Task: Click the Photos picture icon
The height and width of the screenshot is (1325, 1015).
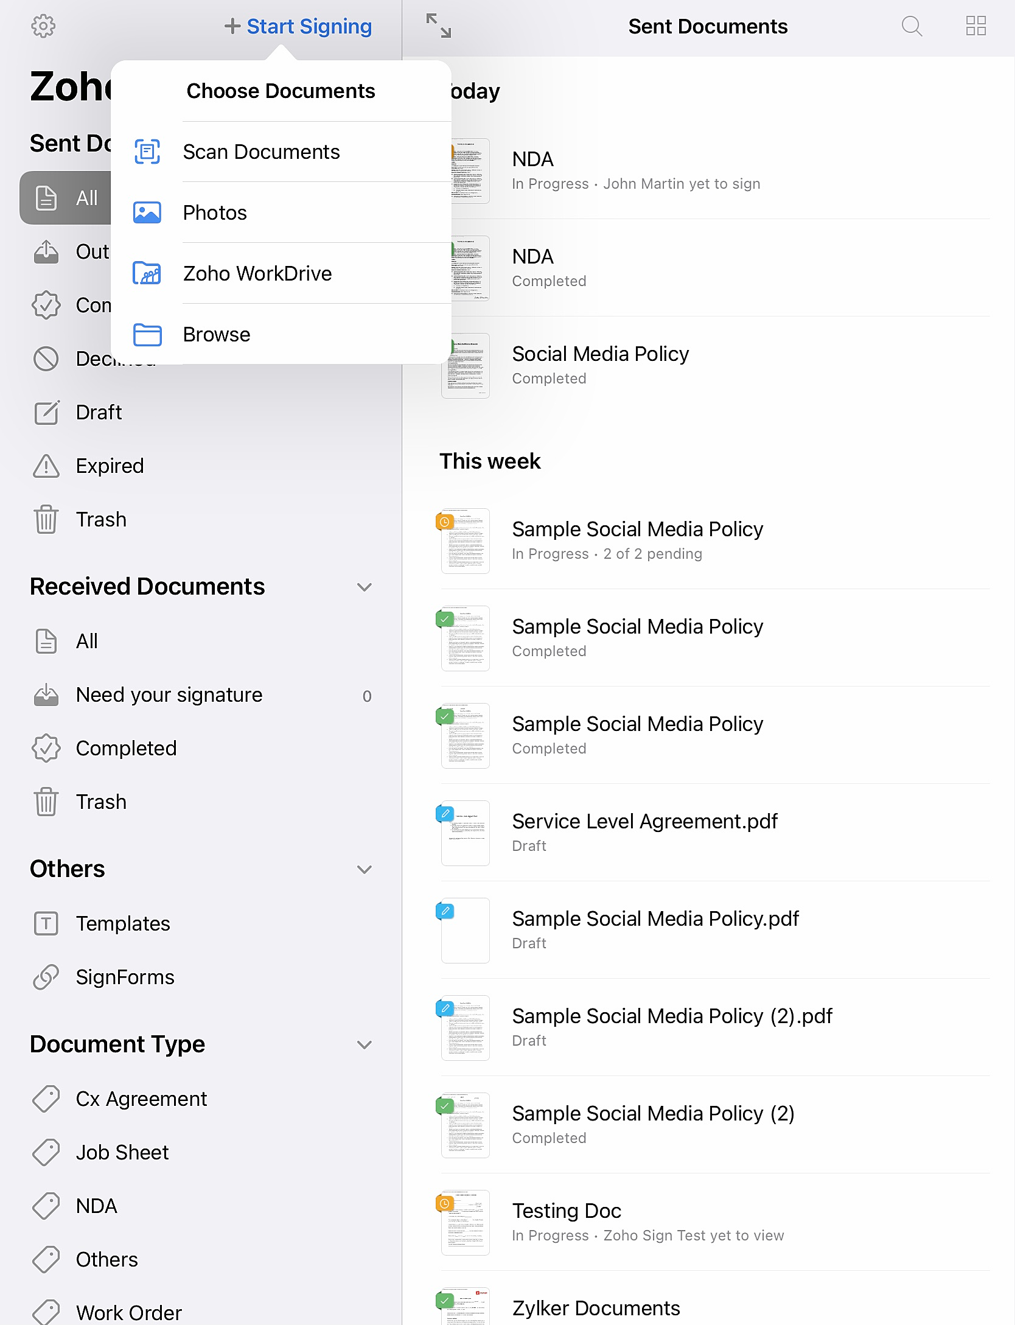Action: pyautogui.click(x=147, y=212)
